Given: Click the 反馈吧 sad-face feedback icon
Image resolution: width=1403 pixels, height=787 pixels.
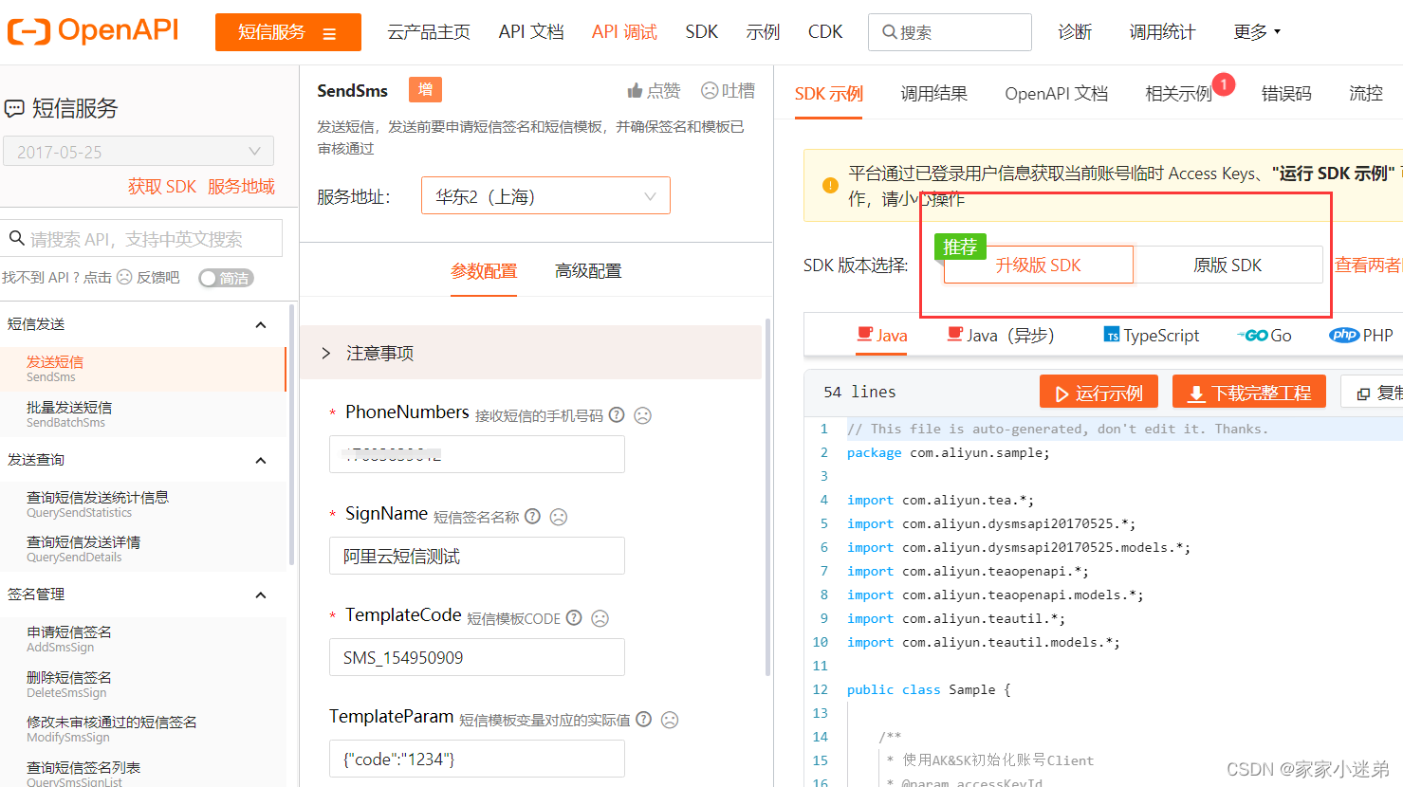Looking at the screenshot, I should tap(124, 277).
